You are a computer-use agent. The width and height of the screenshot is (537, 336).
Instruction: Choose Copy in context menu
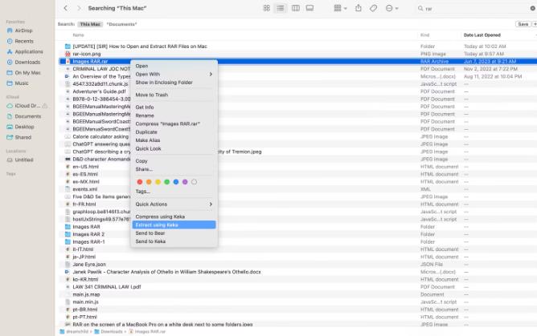pyautogui.click(x=174, y=161)
